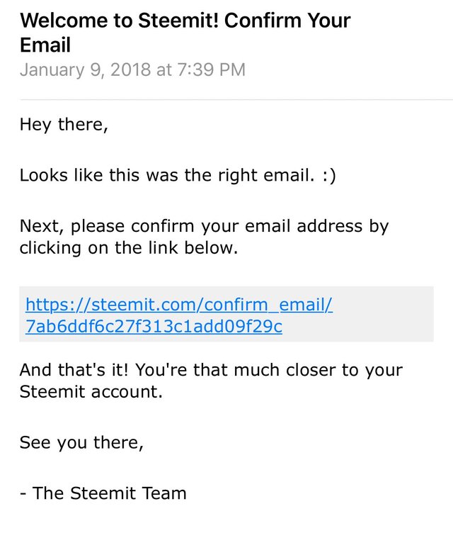Click the "Hey there," greeting
This screenshot has width=453, height=538.
64,125
